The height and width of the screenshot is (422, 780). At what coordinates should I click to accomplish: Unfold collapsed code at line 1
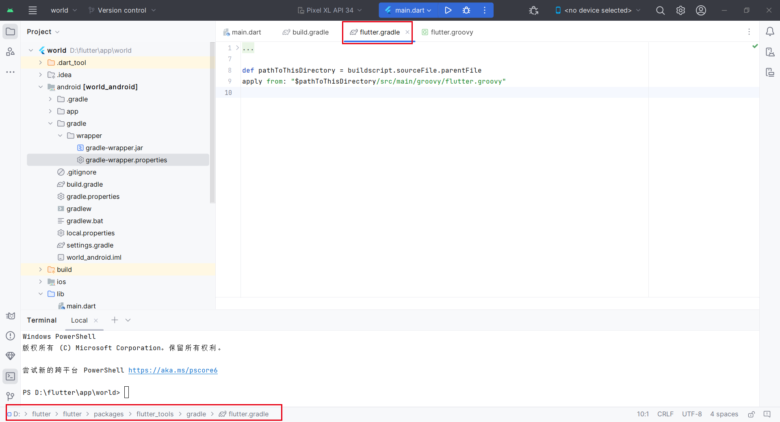[x=238, y=48]
